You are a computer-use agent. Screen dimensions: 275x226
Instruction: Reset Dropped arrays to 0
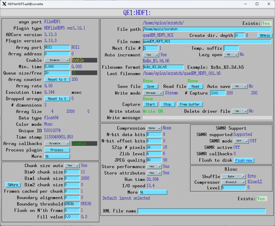[x=57, y=99]
